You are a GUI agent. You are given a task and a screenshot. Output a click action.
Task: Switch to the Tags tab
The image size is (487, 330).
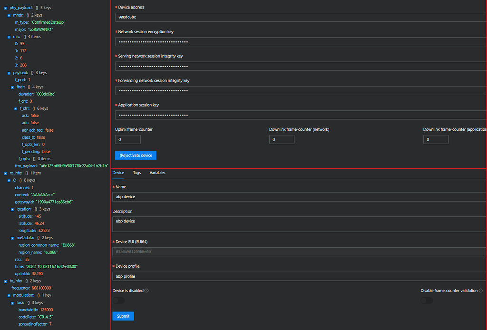137,173
